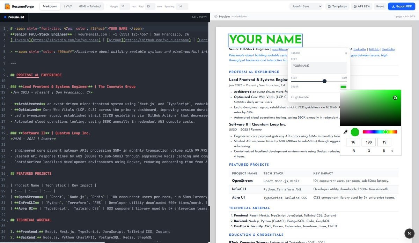Click the Aura UI cell in projects table
The image size is (419, 243).
click(238, 198)
